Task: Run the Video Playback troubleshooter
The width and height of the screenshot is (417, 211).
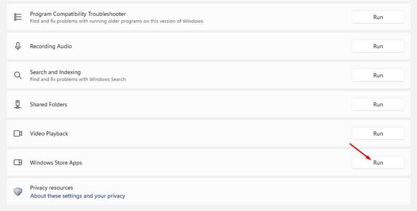Action: point(378,134)
